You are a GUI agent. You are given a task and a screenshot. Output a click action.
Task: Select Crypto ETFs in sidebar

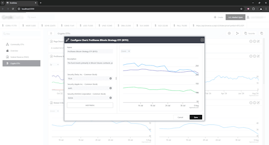click(x=21, y=63)
